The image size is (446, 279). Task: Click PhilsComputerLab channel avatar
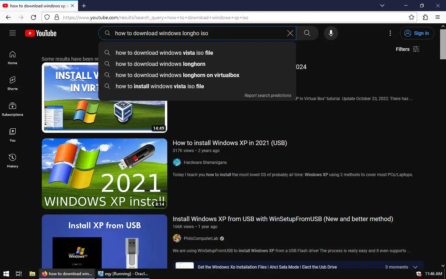point(177,238)
